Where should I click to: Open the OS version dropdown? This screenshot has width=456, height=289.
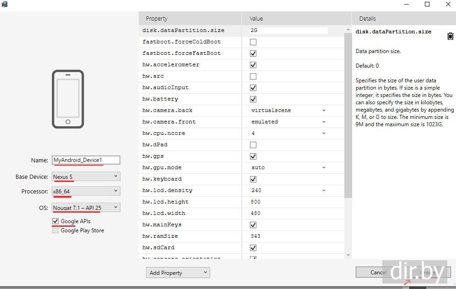(86, 208)
